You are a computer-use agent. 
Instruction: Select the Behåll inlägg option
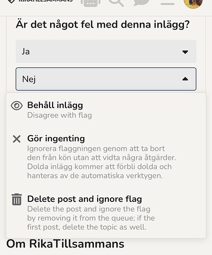point(106,110)
